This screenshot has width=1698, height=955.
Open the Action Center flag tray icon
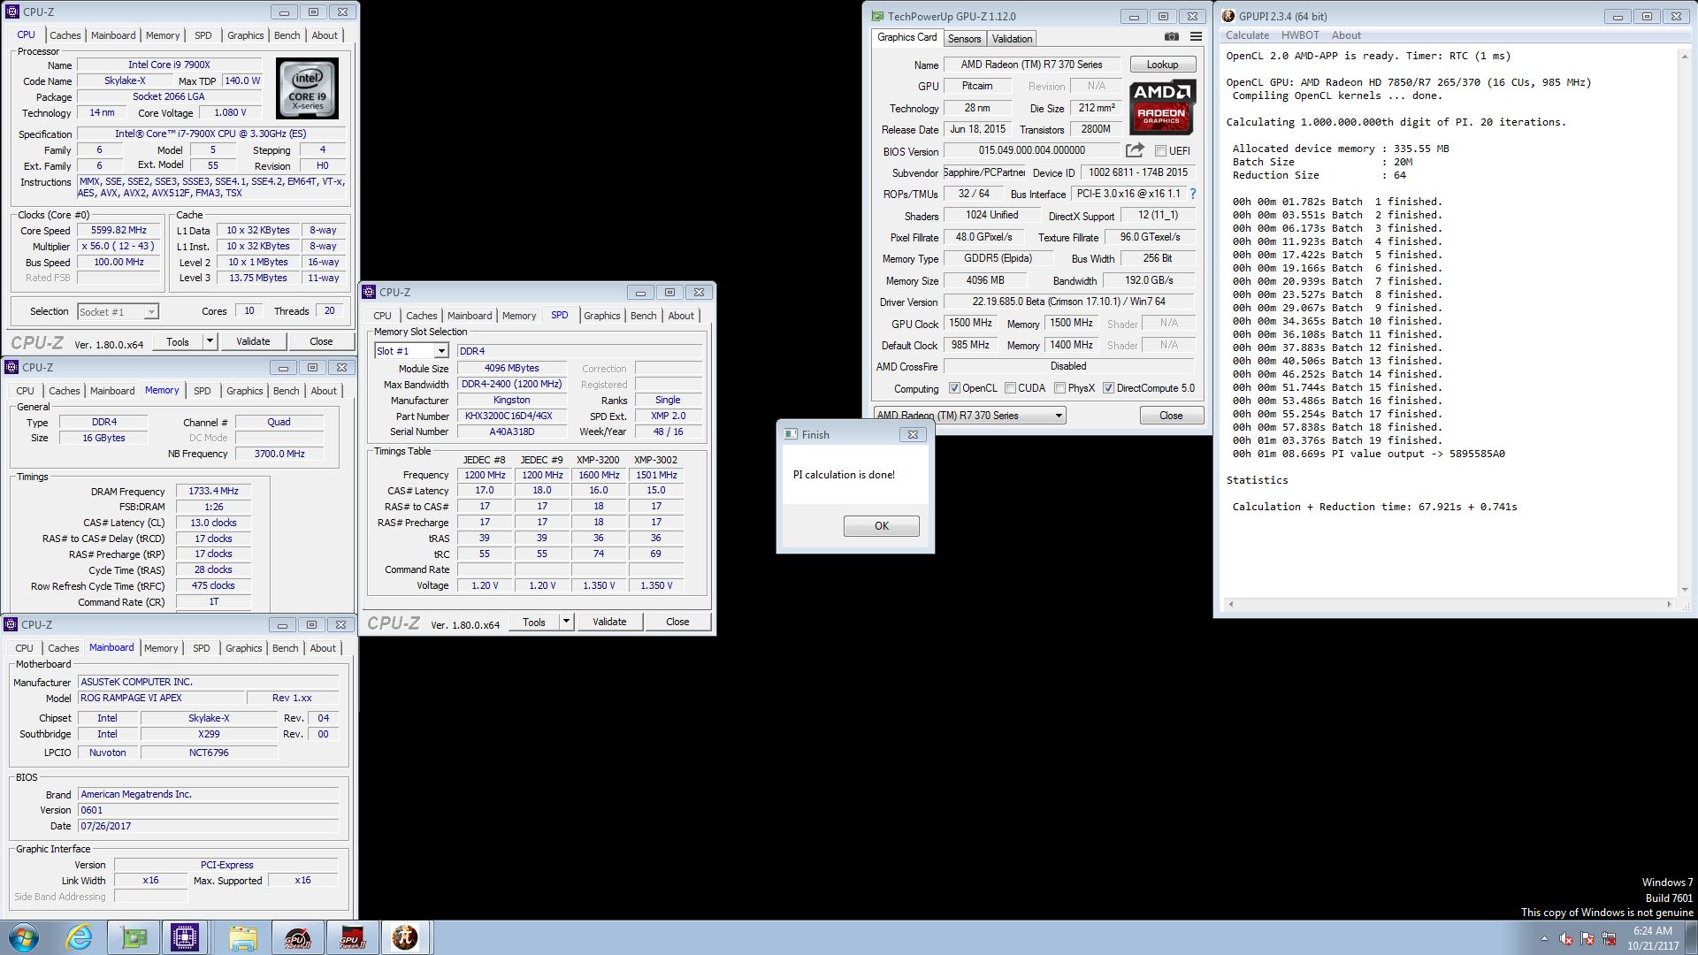tap(1587, 939)
